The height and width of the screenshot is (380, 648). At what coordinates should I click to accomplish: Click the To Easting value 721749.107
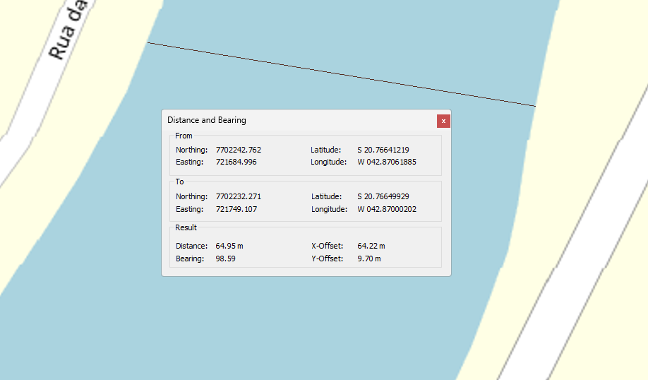tap(236, 209)
